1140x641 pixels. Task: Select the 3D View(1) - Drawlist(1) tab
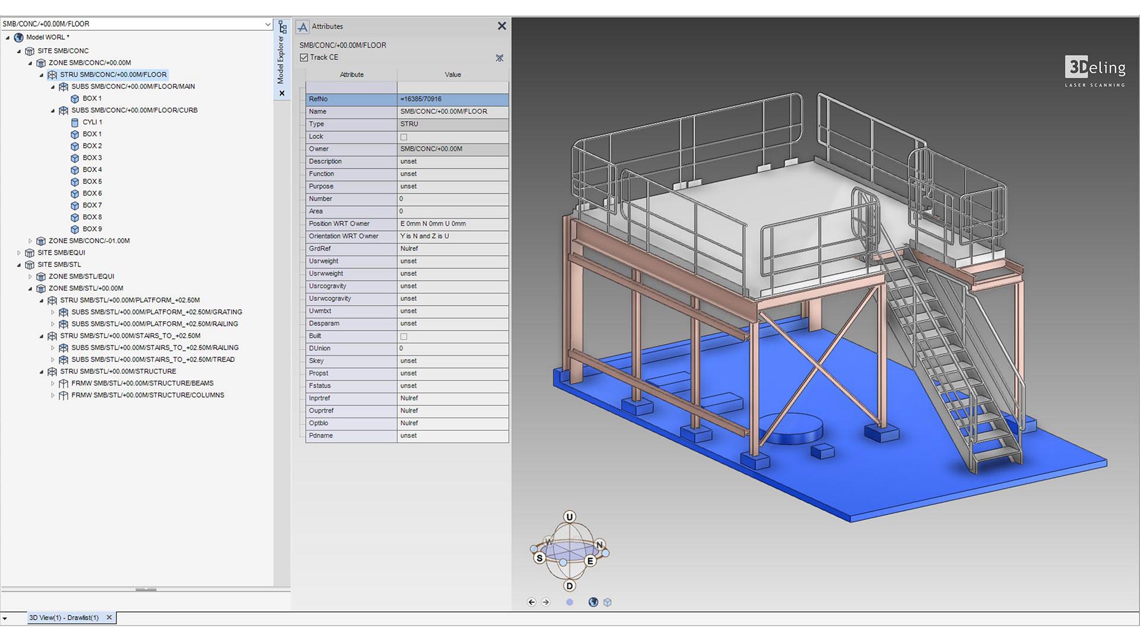click(64, 618)
